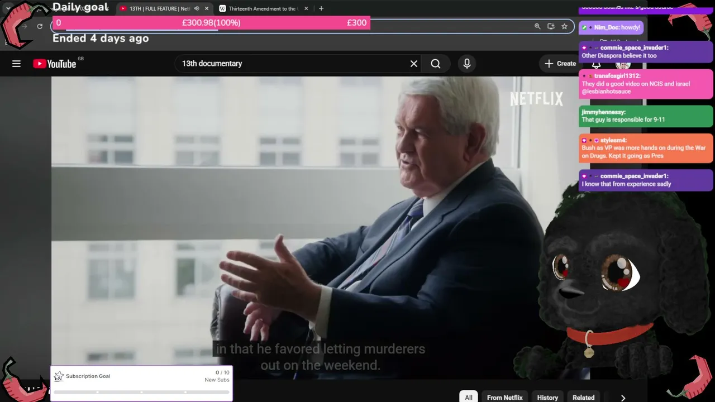Click transfoxgirl1312's username in chat

[x=617, y=76]
